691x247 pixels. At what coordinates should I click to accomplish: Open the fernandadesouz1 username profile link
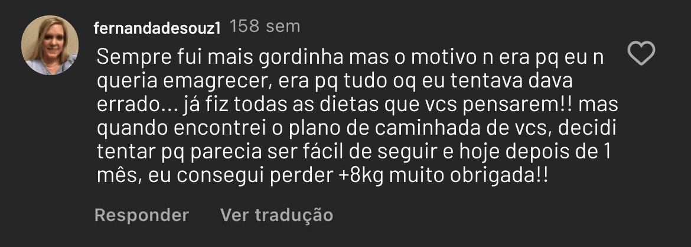(x=157, y=29)
